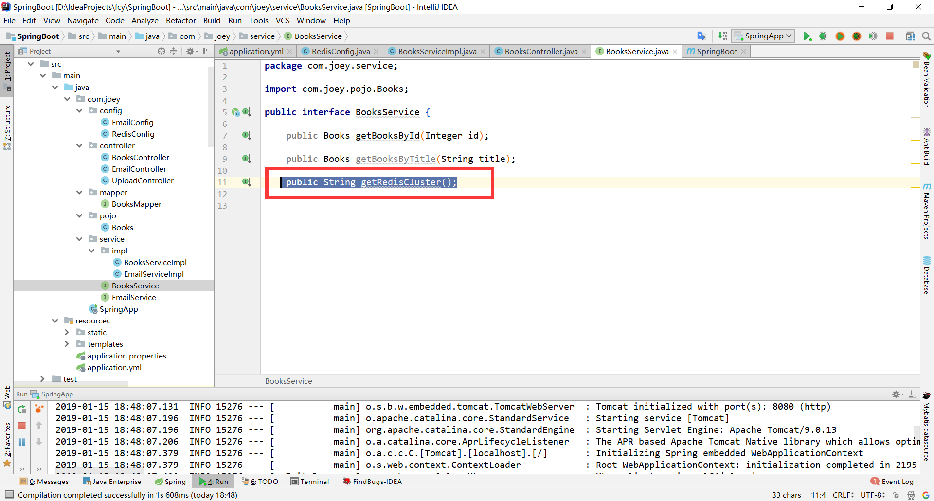The width and height of the screenshot is (934, 501).
Task: Pause output in Run panel
Action: point(22,442)
